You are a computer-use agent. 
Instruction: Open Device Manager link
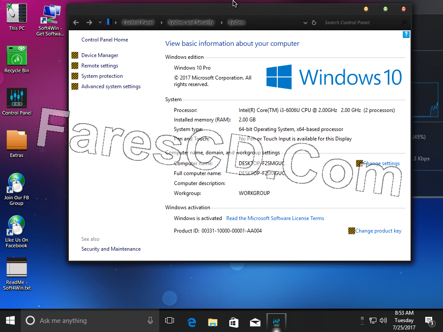pos(100,55)
